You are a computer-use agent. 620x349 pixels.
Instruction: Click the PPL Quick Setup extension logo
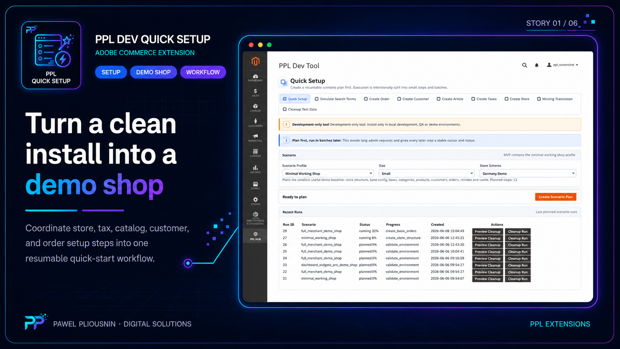[x=51, y=55]
